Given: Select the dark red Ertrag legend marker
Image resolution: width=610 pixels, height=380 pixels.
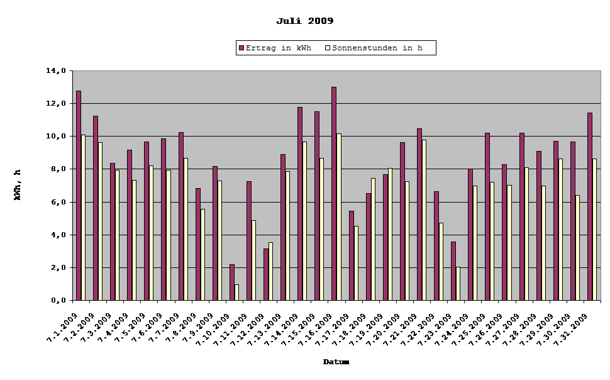Looking at the screenshot, I should pyautogui.click(x=241, y=47).
